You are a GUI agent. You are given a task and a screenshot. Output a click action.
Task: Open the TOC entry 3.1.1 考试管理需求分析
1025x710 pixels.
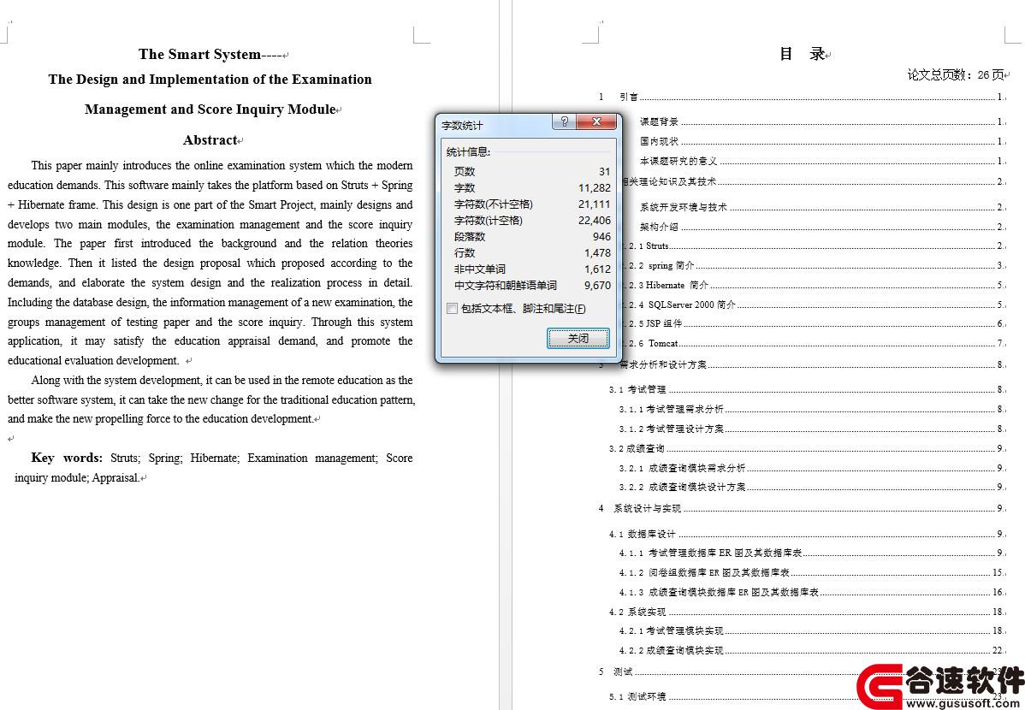tap(813, 409)
